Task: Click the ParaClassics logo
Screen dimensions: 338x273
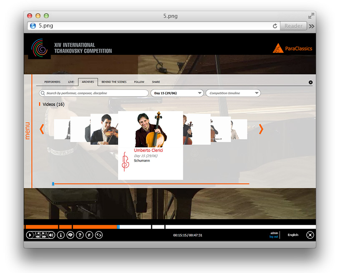Action: tap(293, 49)
